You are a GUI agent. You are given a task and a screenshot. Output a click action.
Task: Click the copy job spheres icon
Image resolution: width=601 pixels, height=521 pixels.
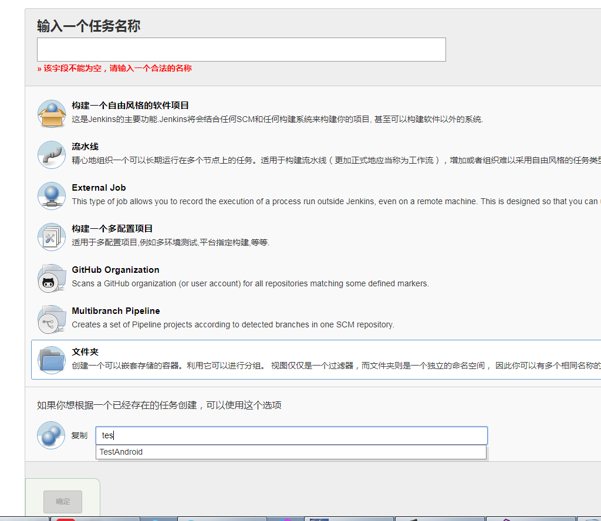[x=51, y=435]
